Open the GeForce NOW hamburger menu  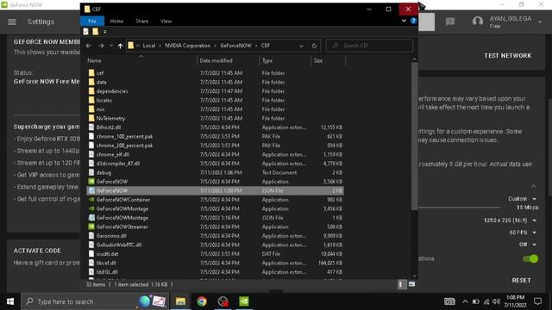tap(12, 22)
